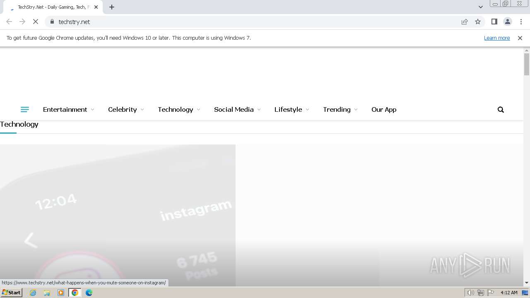Click the Show desktop button

pyautogui.click(x=525, y=293)
